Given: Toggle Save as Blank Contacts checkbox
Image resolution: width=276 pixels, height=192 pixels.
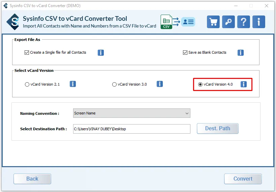Looking at the screenshot, I should tap(185, 52).
